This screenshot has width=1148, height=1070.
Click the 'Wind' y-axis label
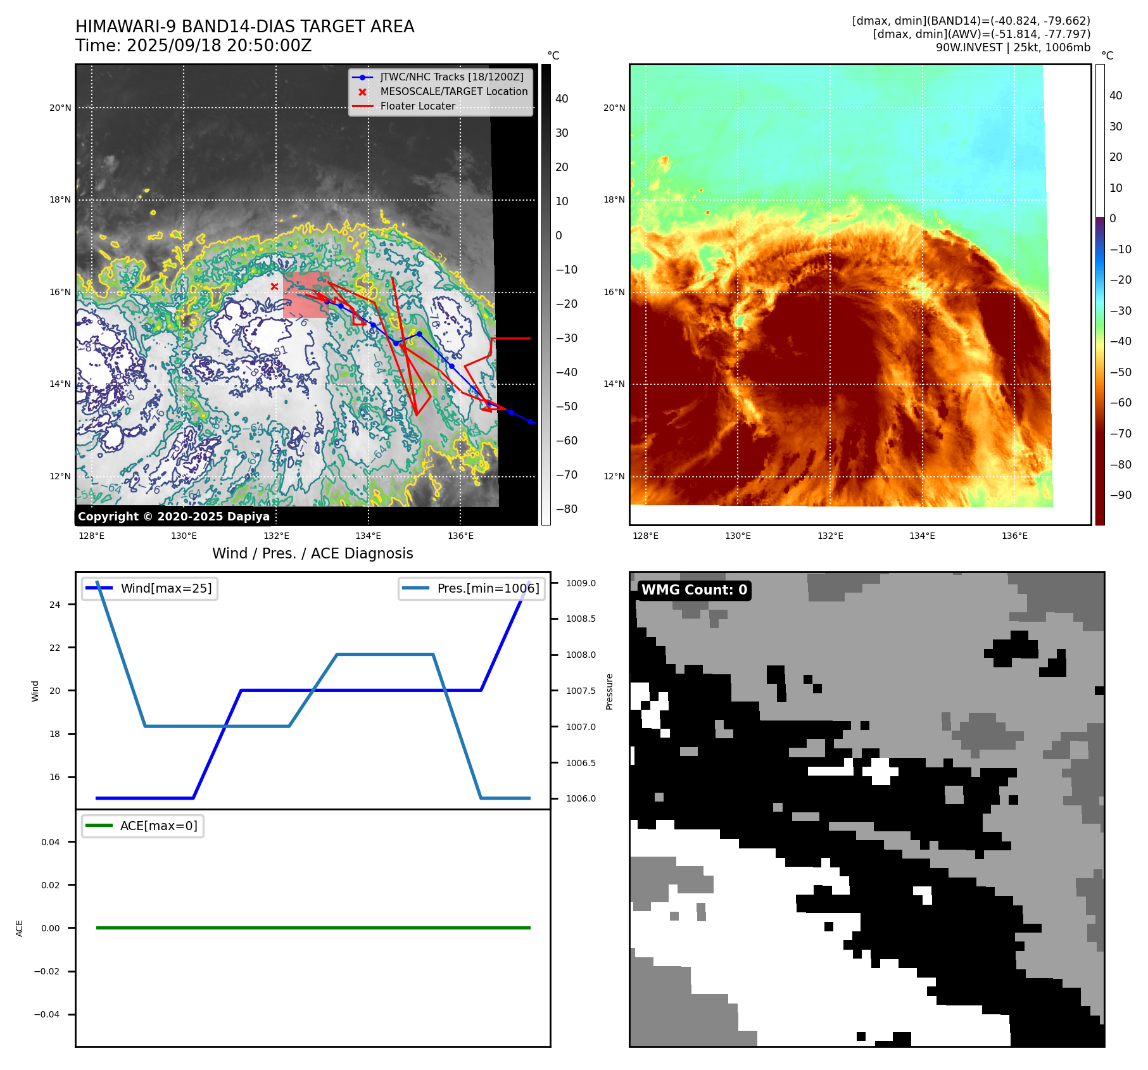[35, 691]
